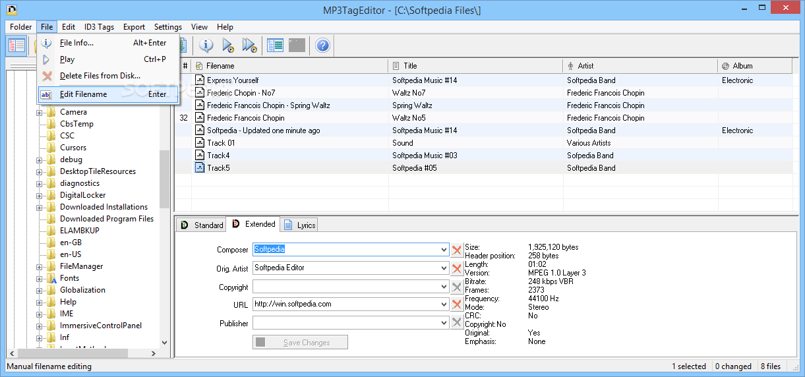
Task: Select the Extended tab
Action: coord(253,224)
